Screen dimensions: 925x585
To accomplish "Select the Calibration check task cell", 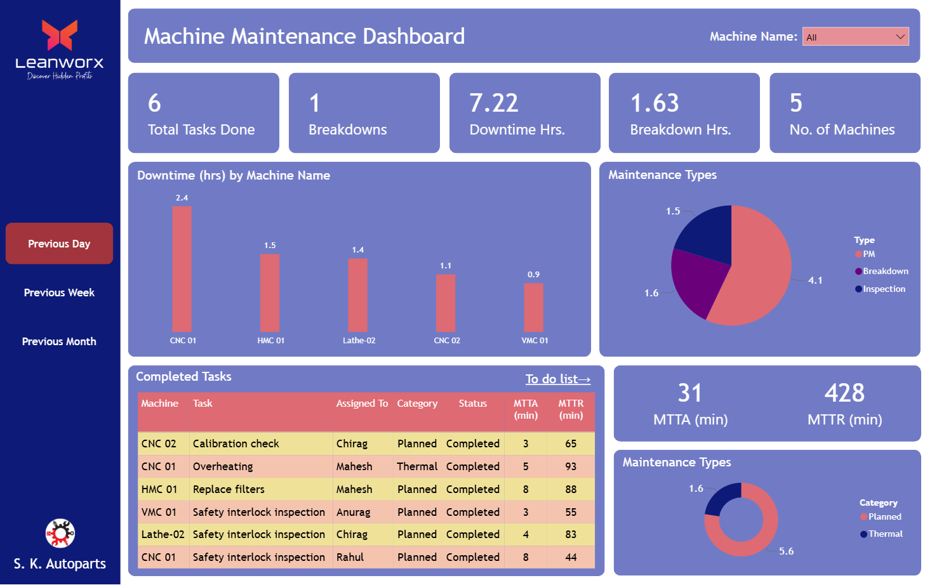I will 261,444.
